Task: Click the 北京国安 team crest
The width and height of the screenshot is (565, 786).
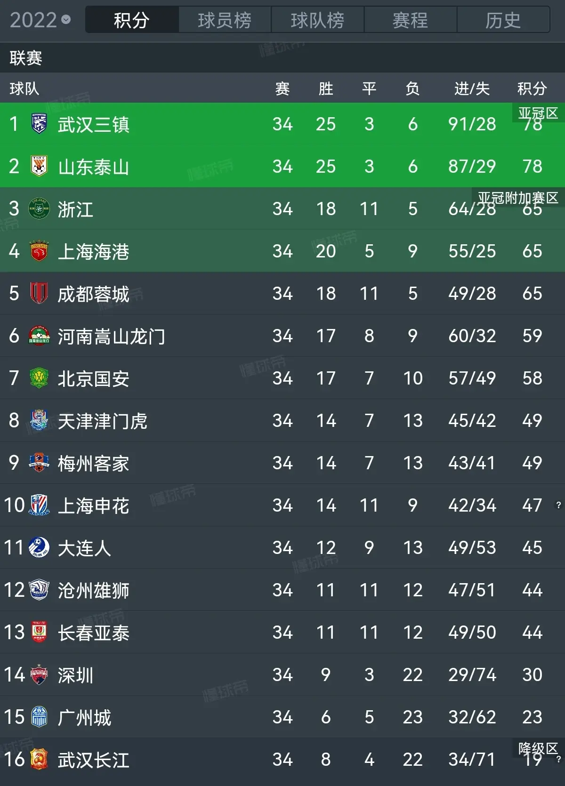Action: [39, 378]
